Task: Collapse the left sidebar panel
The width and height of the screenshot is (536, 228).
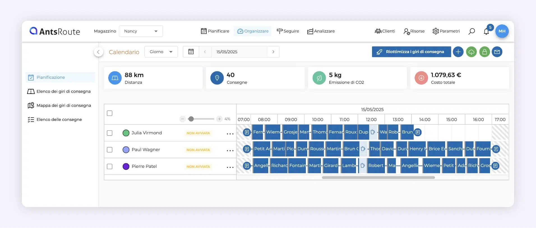Action: [98, 52]
